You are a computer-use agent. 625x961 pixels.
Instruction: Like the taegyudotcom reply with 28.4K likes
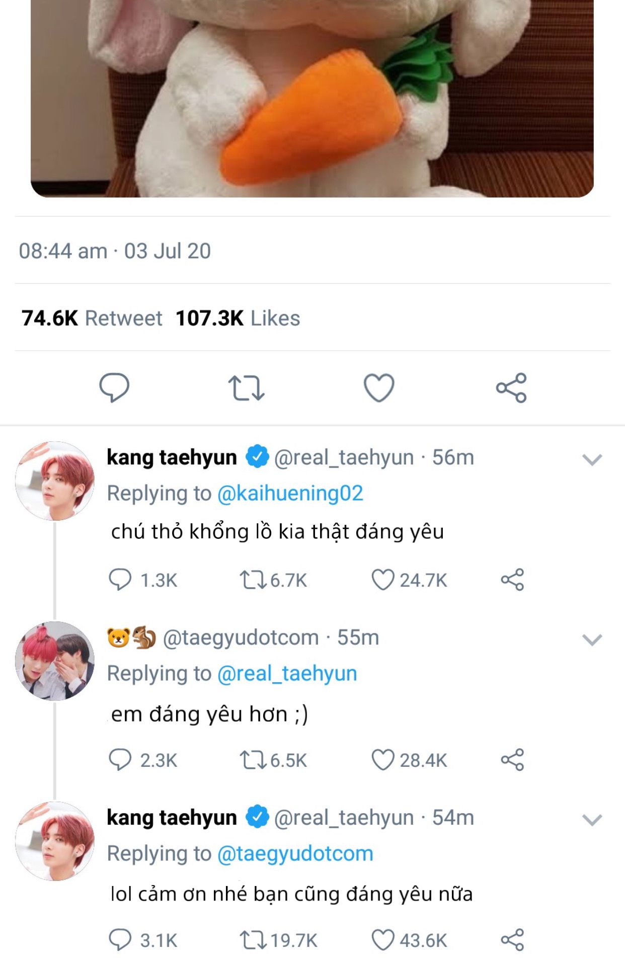[x=382, y=760]
